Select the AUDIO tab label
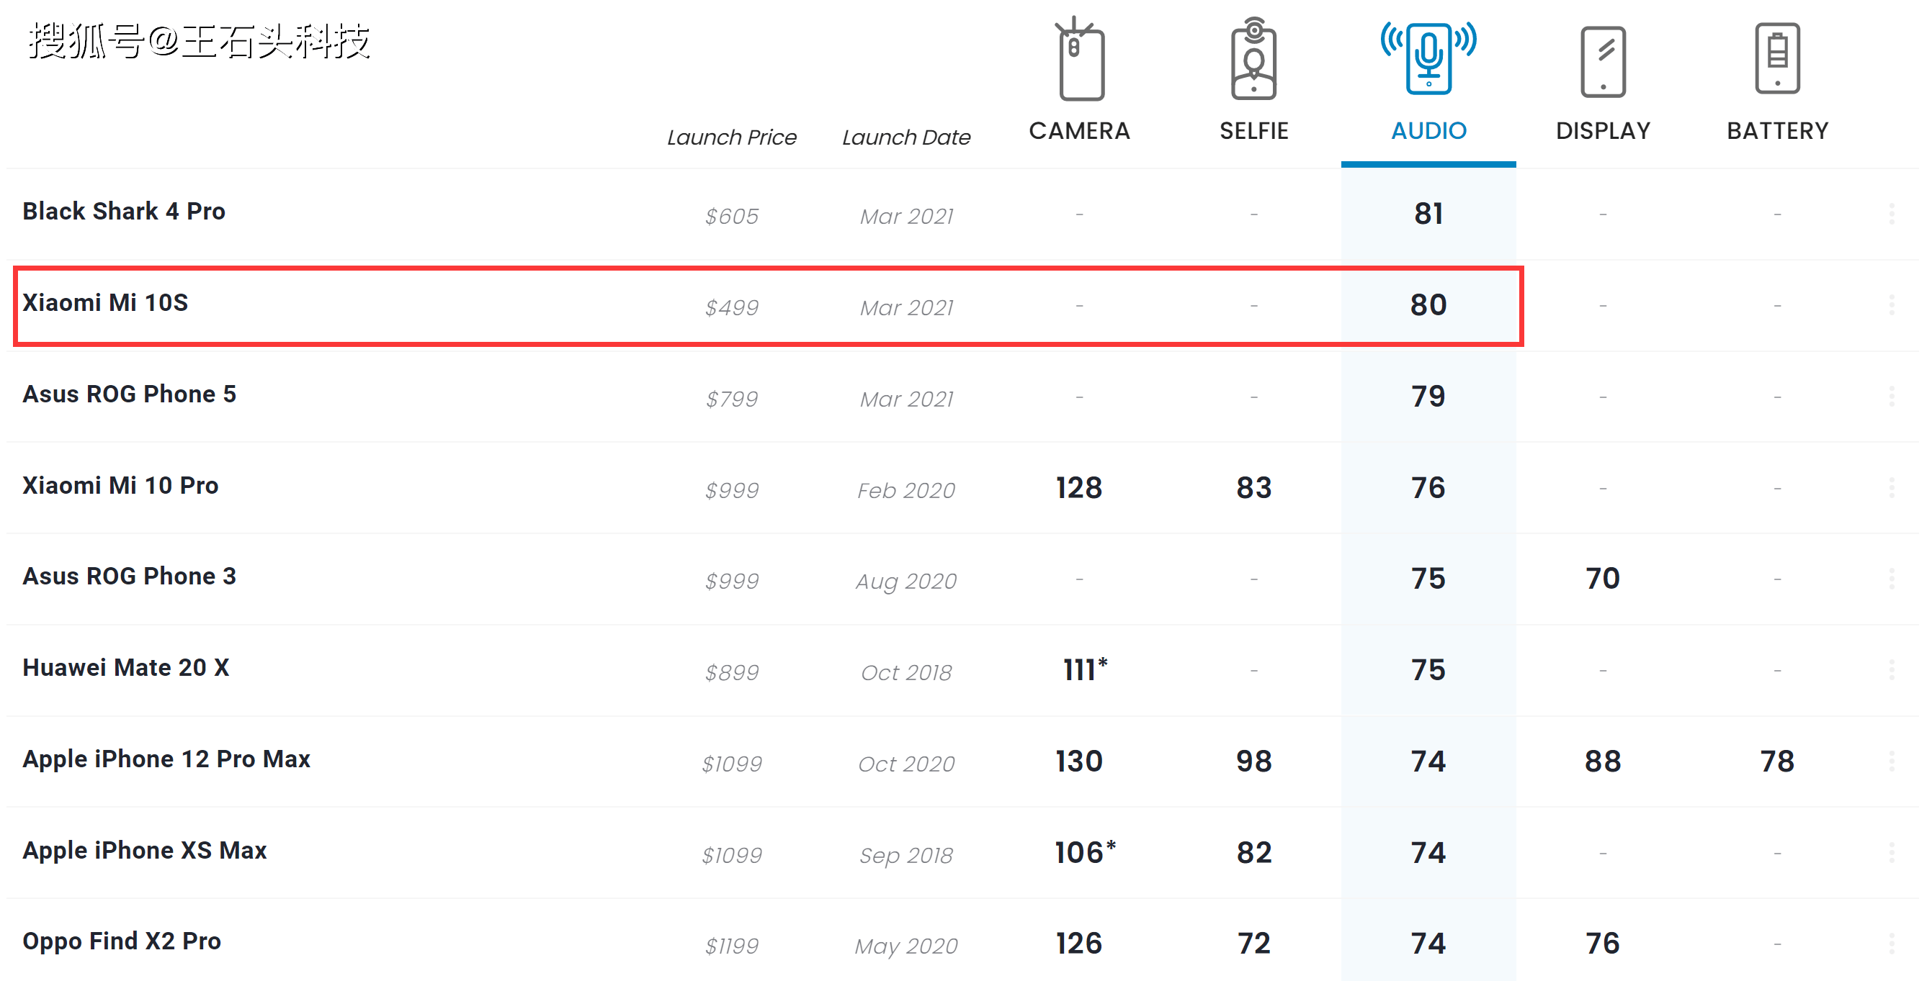The height and width of the screenshot is (981, 1932). coord(1428,131)
